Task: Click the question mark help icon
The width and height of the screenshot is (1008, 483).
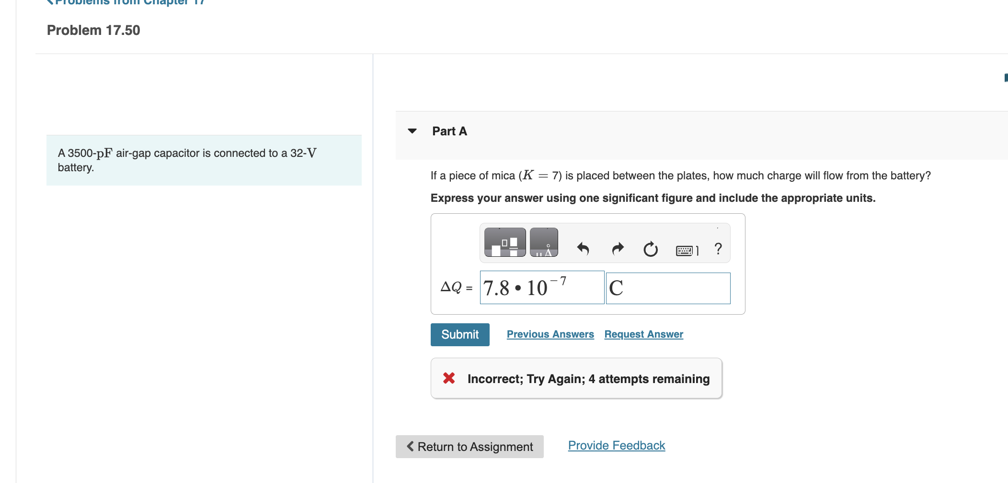Action: [x=718, y=248]
